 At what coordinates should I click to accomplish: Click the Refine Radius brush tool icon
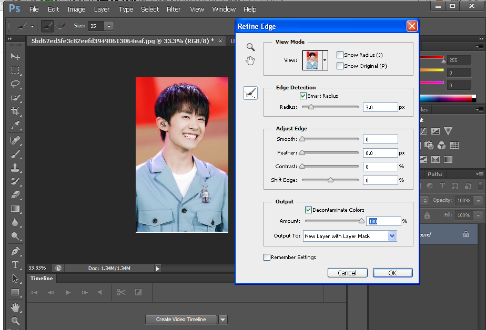[x=250, y=94]
